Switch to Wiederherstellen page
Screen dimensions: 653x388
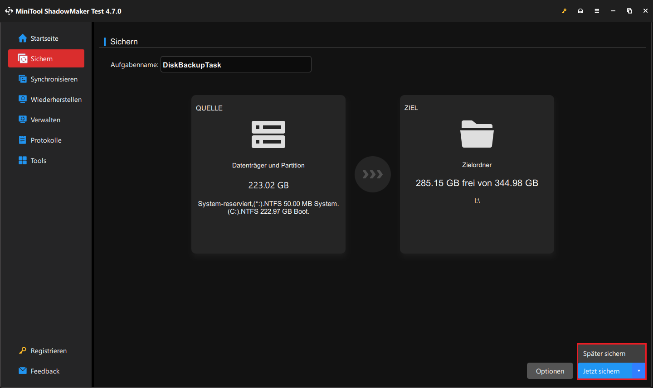coord(56,100)
